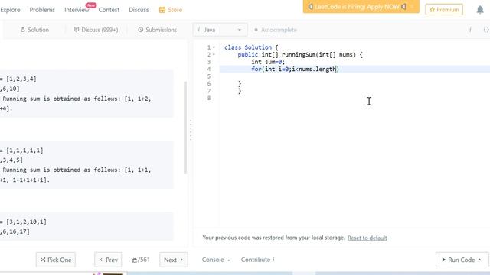Click the editor info icon near braces

coord(470,30)
